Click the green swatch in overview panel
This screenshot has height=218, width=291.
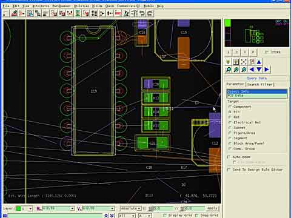[x=228, y=23]
